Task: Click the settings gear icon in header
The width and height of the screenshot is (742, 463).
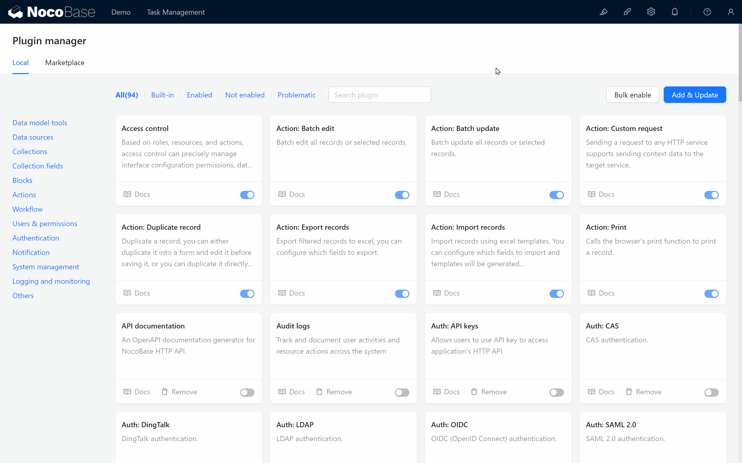Action: click(651, 12)
